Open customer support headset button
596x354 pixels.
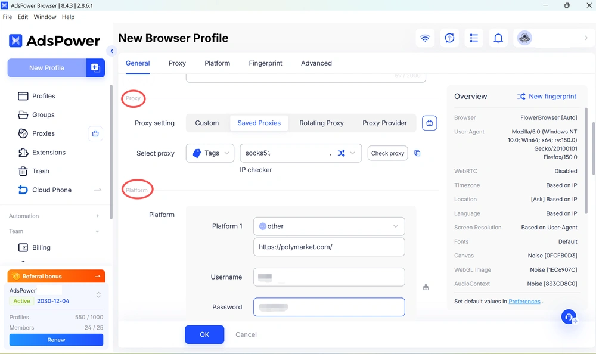coord(569,316)
